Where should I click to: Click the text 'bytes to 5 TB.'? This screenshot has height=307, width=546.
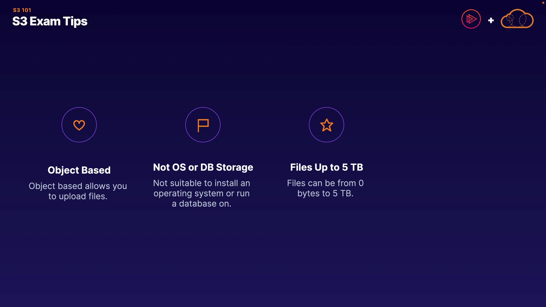tap(325, 193)
